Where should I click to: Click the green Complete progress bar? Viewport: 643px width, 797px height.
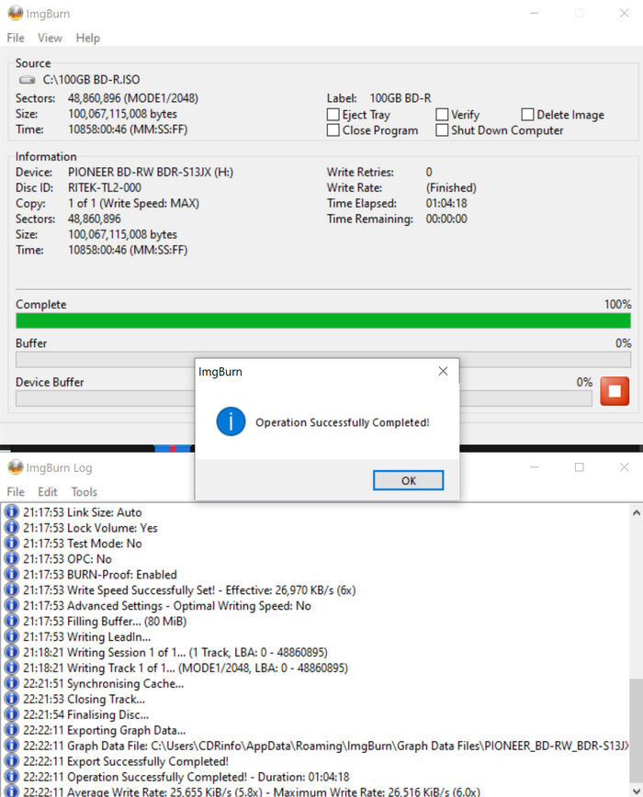(x=323, y=320)
